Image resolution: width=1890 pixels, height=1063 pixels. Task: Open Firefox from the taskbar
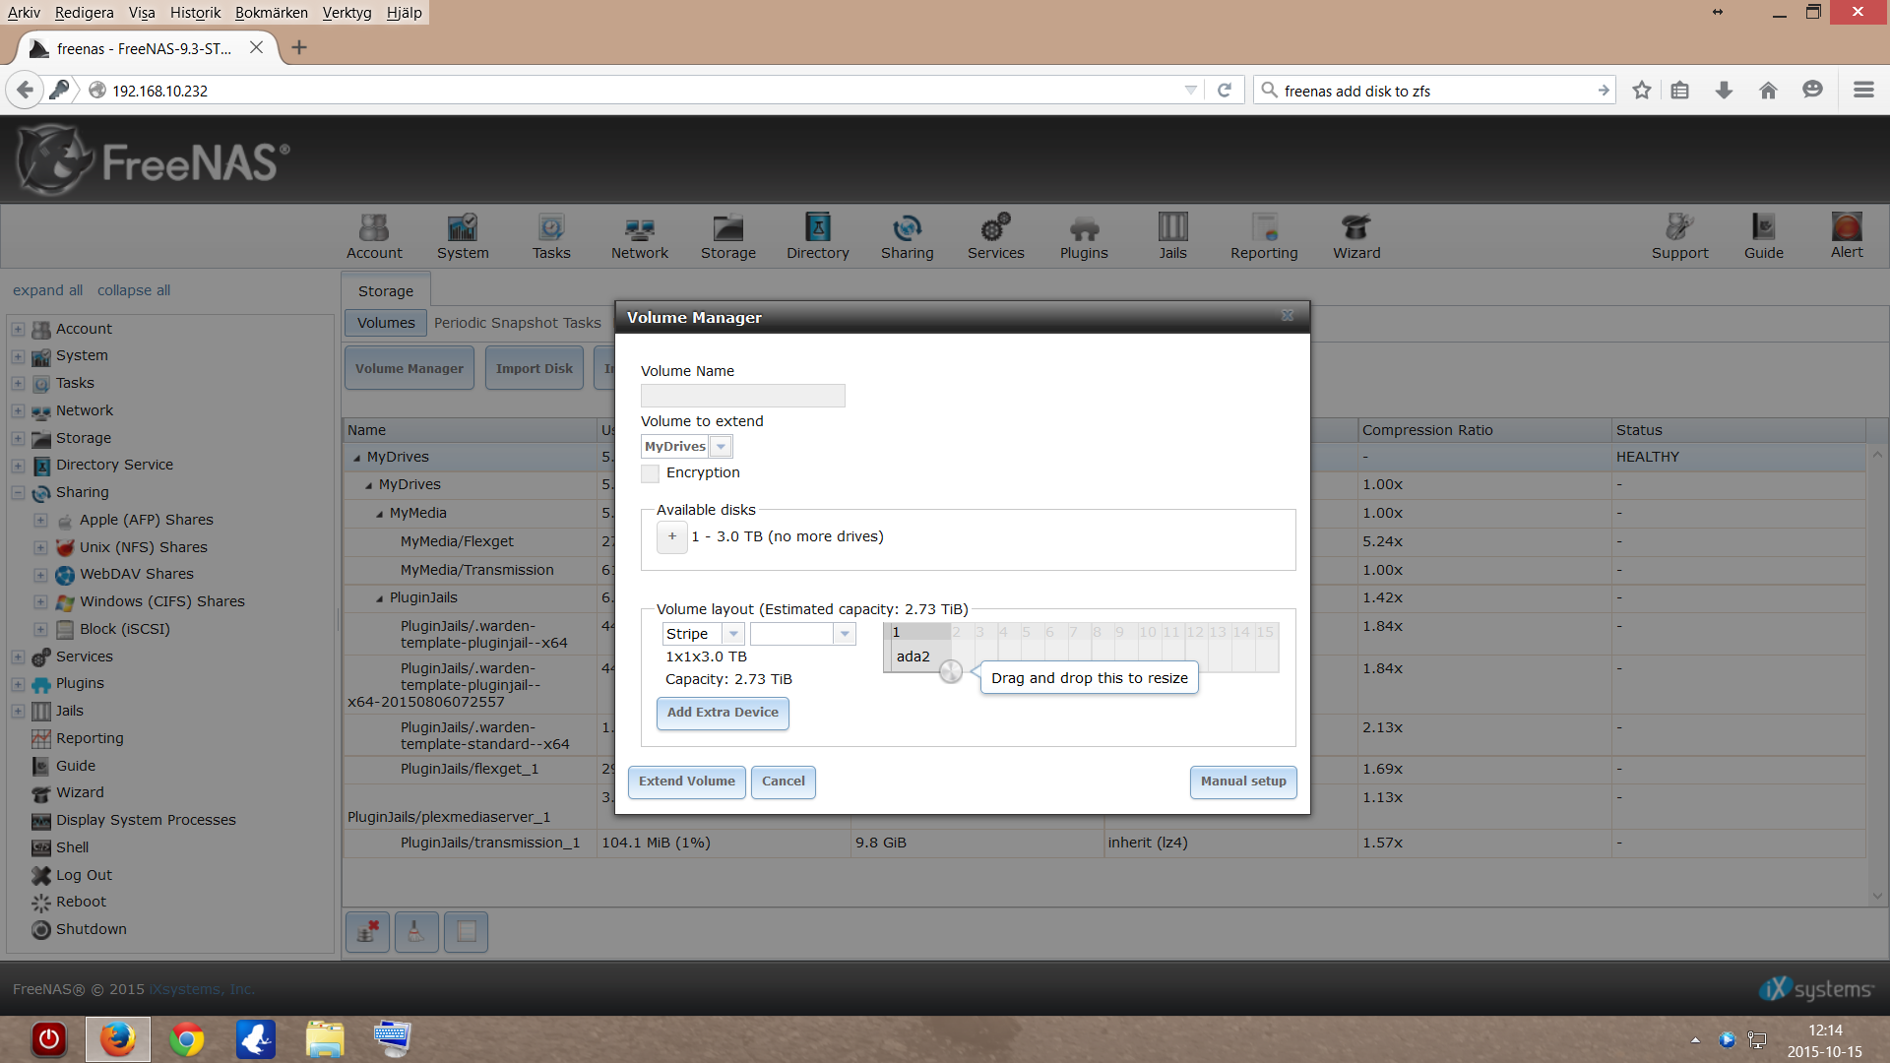[x=118, y=1039]
